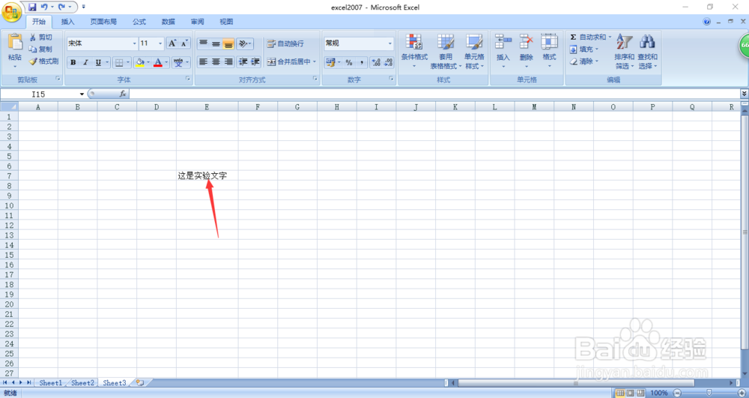The width and height of the screenshot is (749, 398).
Task: Open Excel help question mark icon
Action: pyautogui.click(x=706, y=22)
